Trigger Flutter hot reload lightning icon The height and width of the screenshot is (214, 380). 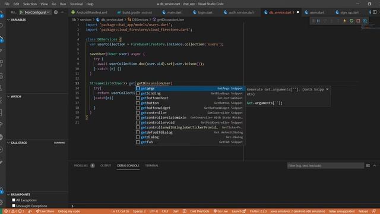[344, 21]
